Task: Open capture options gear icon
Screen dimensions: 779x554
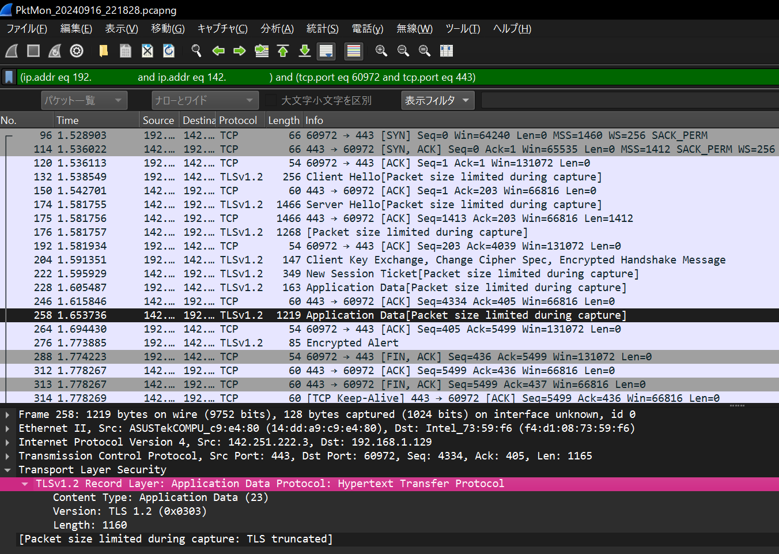Action: pyautogui.click(x=77, y=51)
